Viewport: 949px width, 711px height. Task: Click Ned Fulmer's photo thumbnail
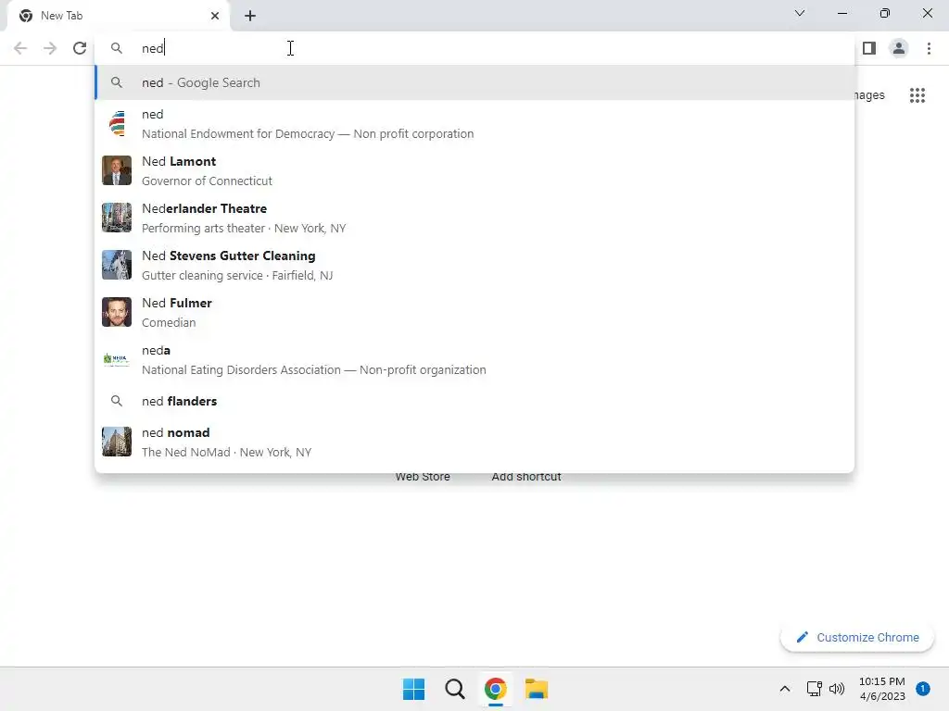117,312
